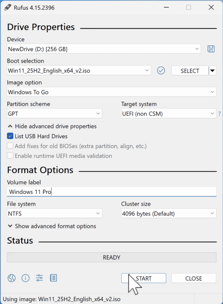The height and width of the screenshot is (304, 223).
Task: Open the Boot selection dropdown
Action: pyautogui.click(x=79, y=71)
